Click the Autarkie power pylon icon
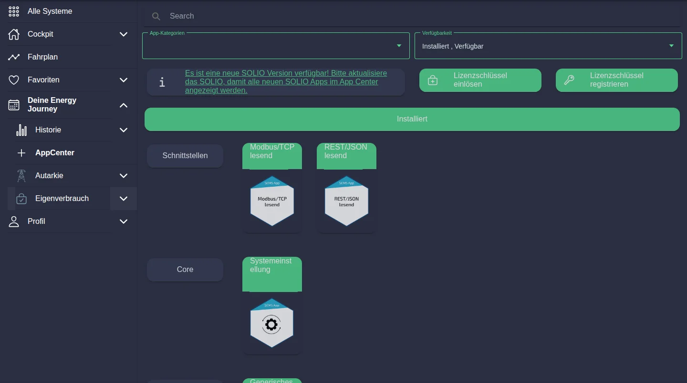Screen dimensions: 687x383 tap(21, 176)
